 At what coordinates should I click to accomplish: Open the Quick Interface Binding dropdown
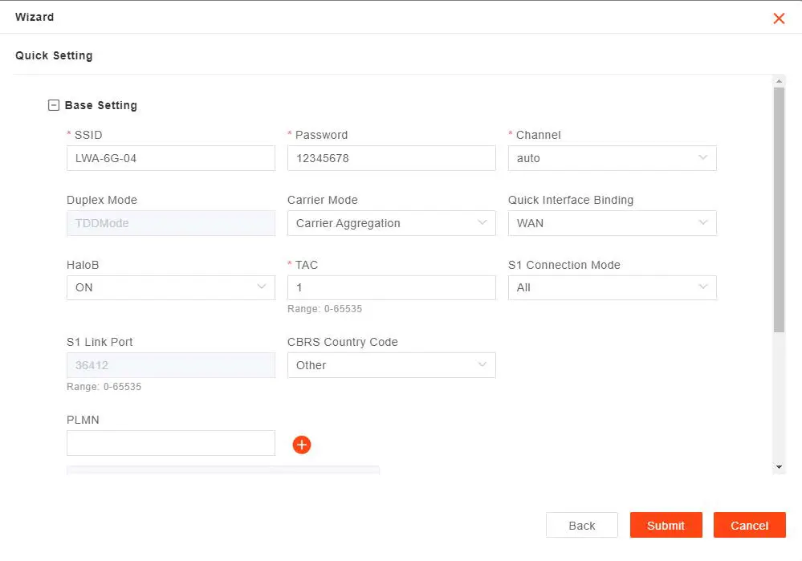(612, 223)
